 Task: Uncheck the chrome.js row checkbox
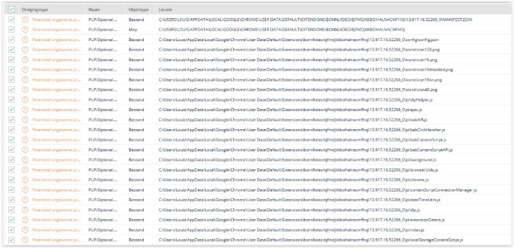click(12, 180)
